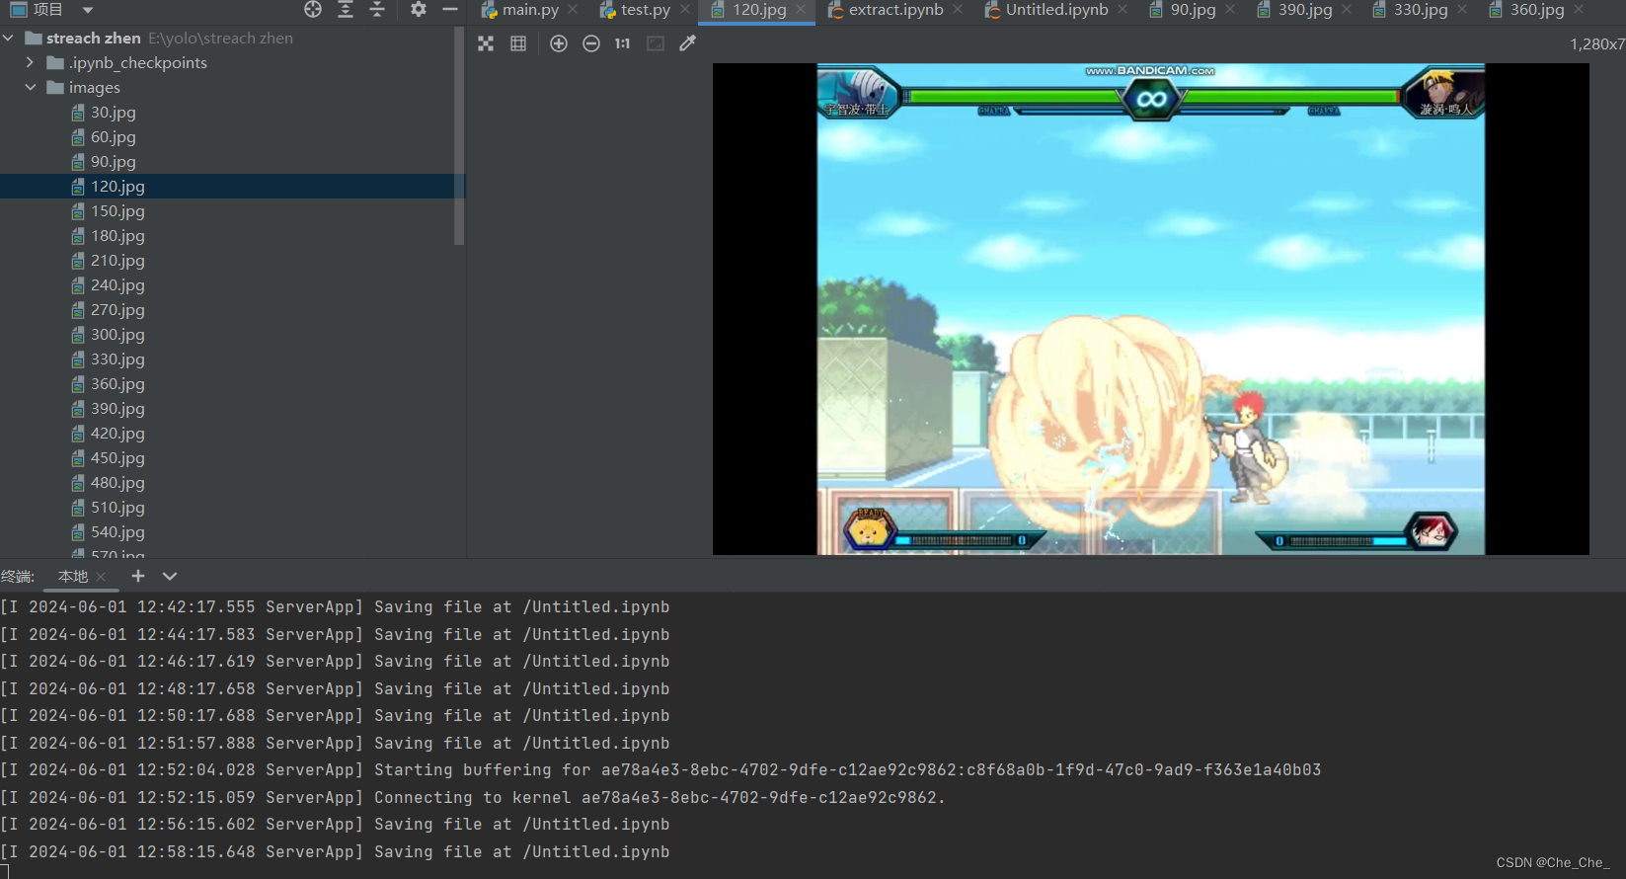Viewport: 1626px width, 879px height.
Task: Switch to the extract.ipynb tab
Action: pos(894,10)
